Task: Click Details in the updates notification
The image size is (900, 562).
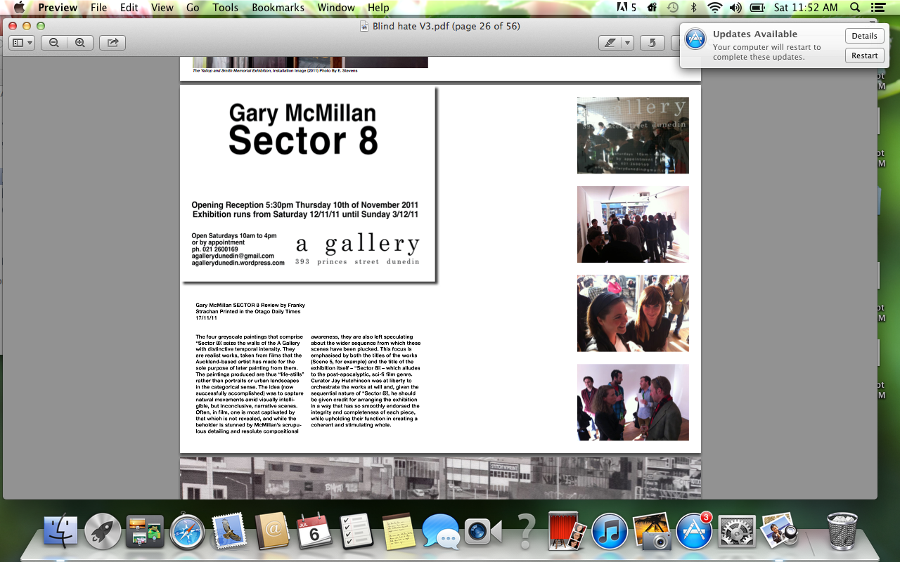Action: (x=864, y=36)
